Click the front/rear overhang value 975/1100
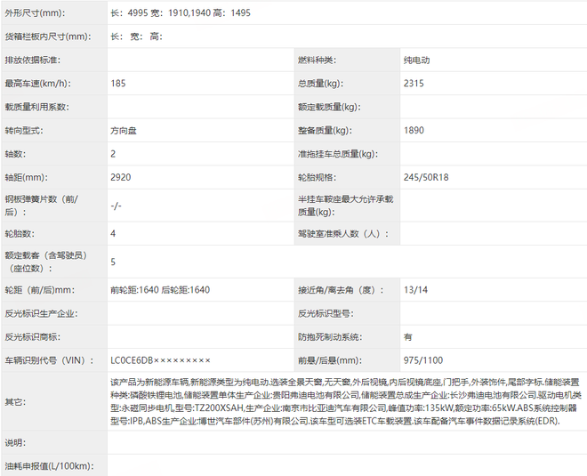587x476 pixels. (422, 360)
